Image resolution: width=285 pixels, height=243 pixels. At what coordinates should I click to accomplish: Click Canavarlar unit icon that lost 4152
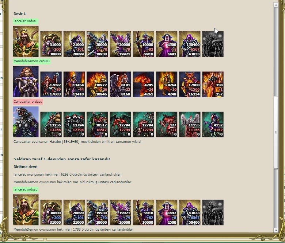(213, 125)
